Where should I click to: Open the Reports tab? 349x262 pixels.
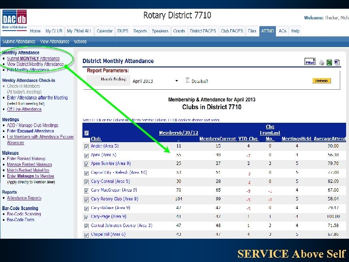pos(140,31)
